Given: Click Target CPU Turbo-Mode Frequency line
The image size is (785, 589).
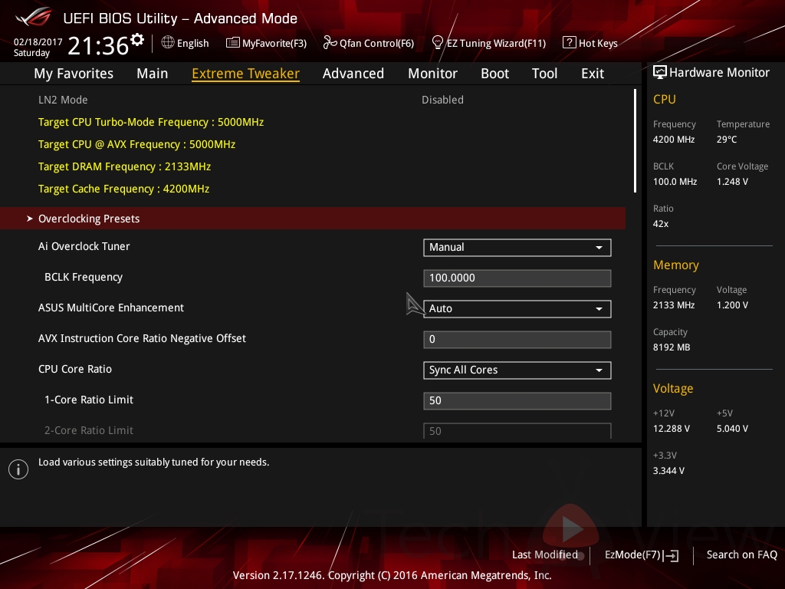Looking at the screenshot, I should [x=151, y=122].
